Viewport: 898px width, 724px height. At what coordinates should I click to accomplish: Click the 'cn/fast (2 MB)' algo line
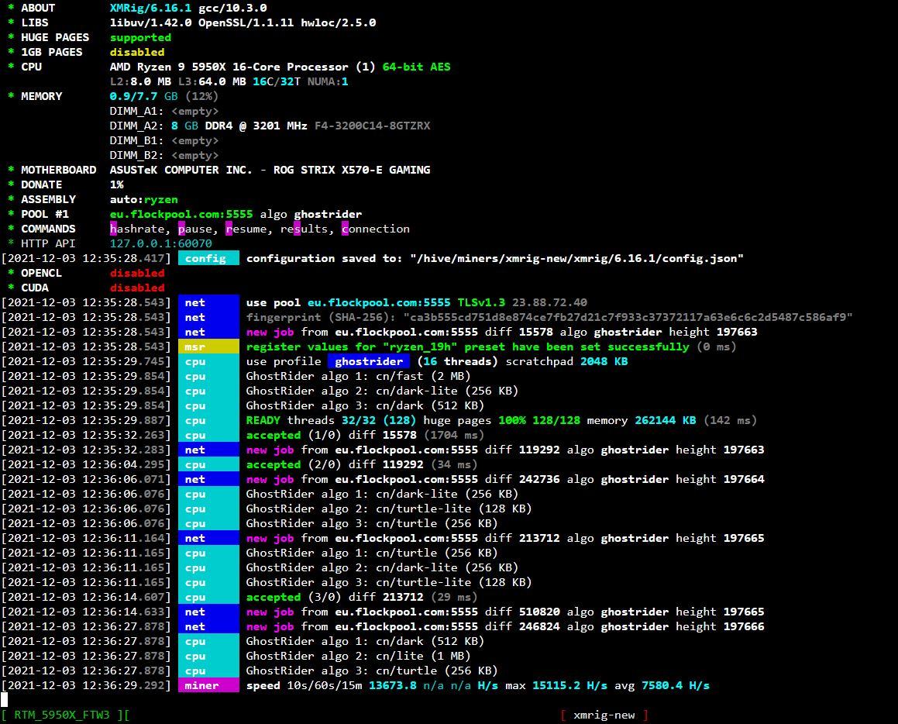pyautogui.click(x=358, y=376)
